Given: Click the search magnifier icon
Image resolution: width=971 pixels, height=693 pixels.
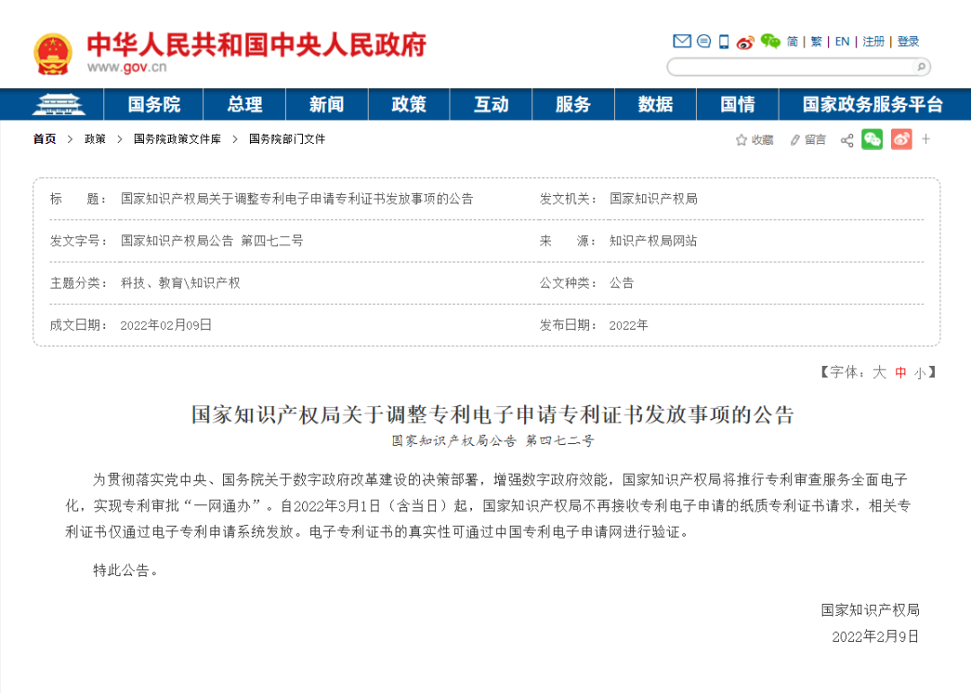Looking at the screenshot, I should 921,67.
